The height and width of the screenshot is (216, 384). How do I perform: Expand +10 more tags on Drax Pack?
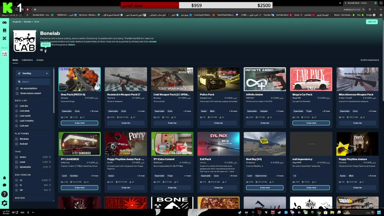click(x=94, y=111)
